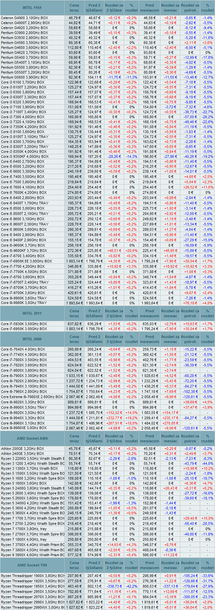215x610 pixels.
Task: Select the Celeron G4900 3,10GHz BOX row name
Action: tap(24, 18)
